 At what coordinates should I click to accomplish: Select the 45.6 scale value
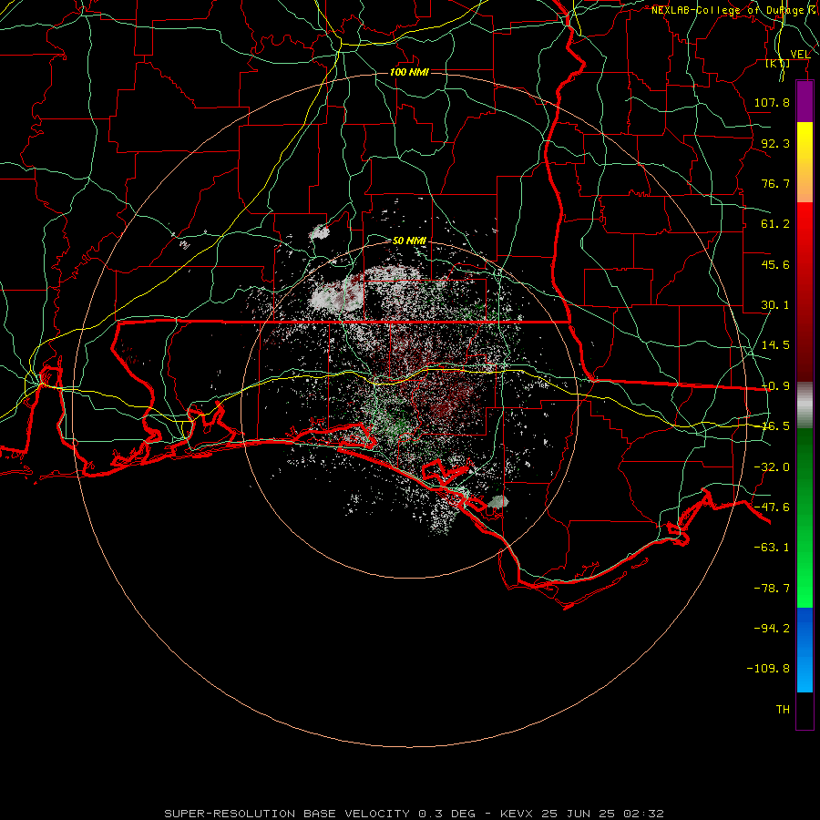[x=775, y=264]
